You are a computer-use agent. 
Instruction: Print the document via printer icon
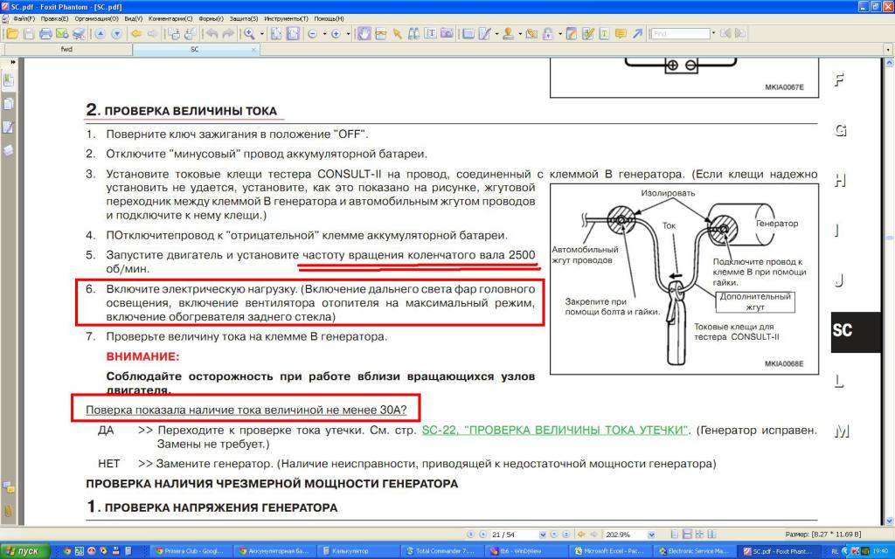pos(45,34)
